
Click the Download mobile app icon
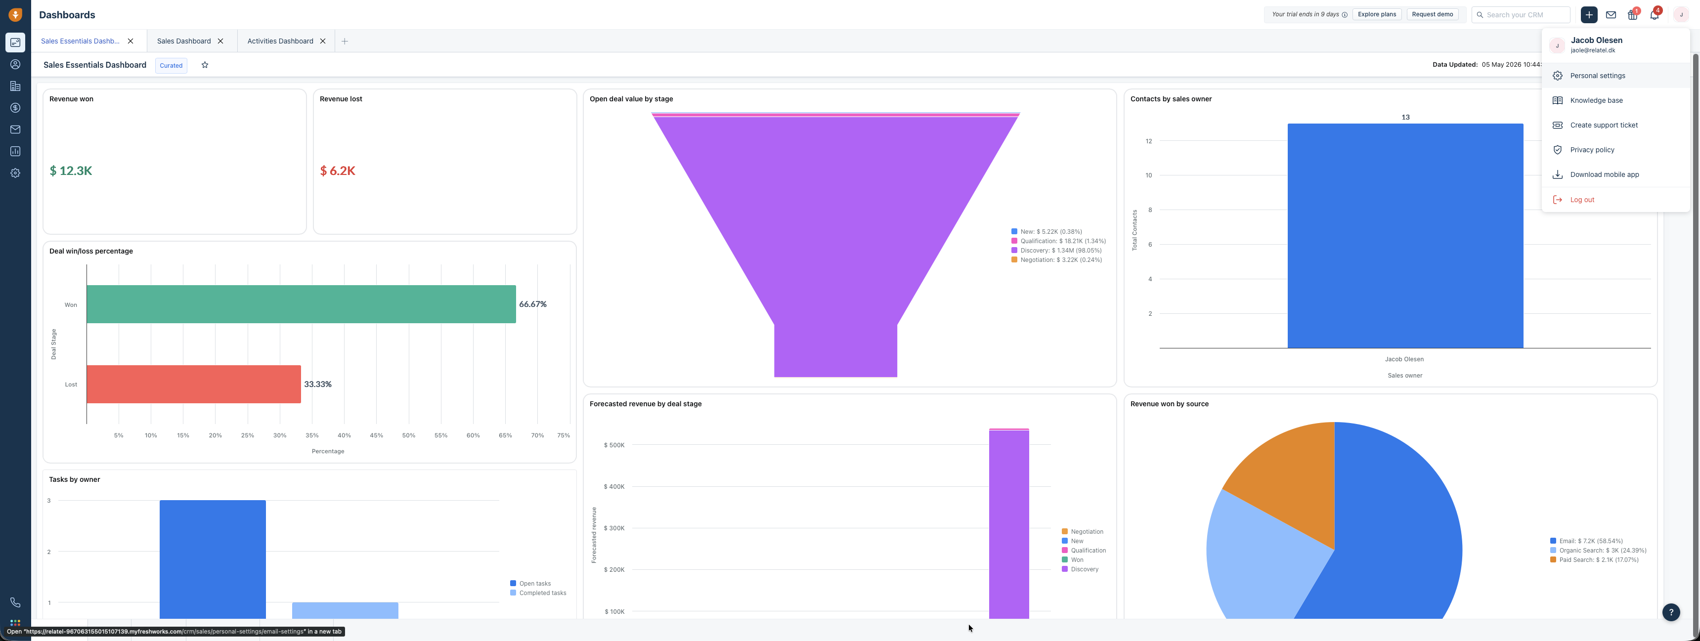[1558, 175]
